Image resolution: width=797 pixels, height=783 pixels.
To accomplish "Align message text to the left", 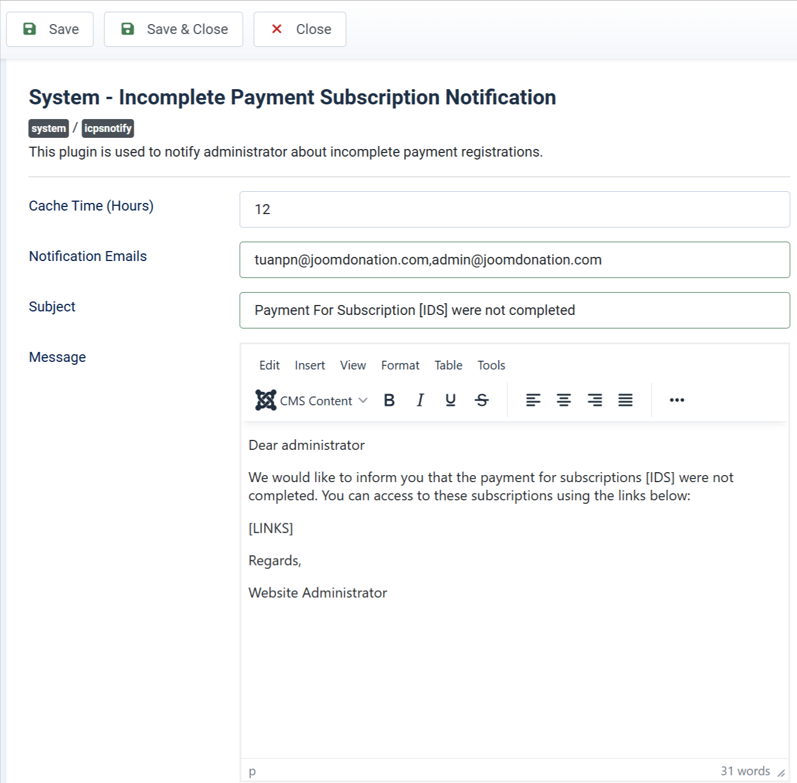I will (533, 400).
